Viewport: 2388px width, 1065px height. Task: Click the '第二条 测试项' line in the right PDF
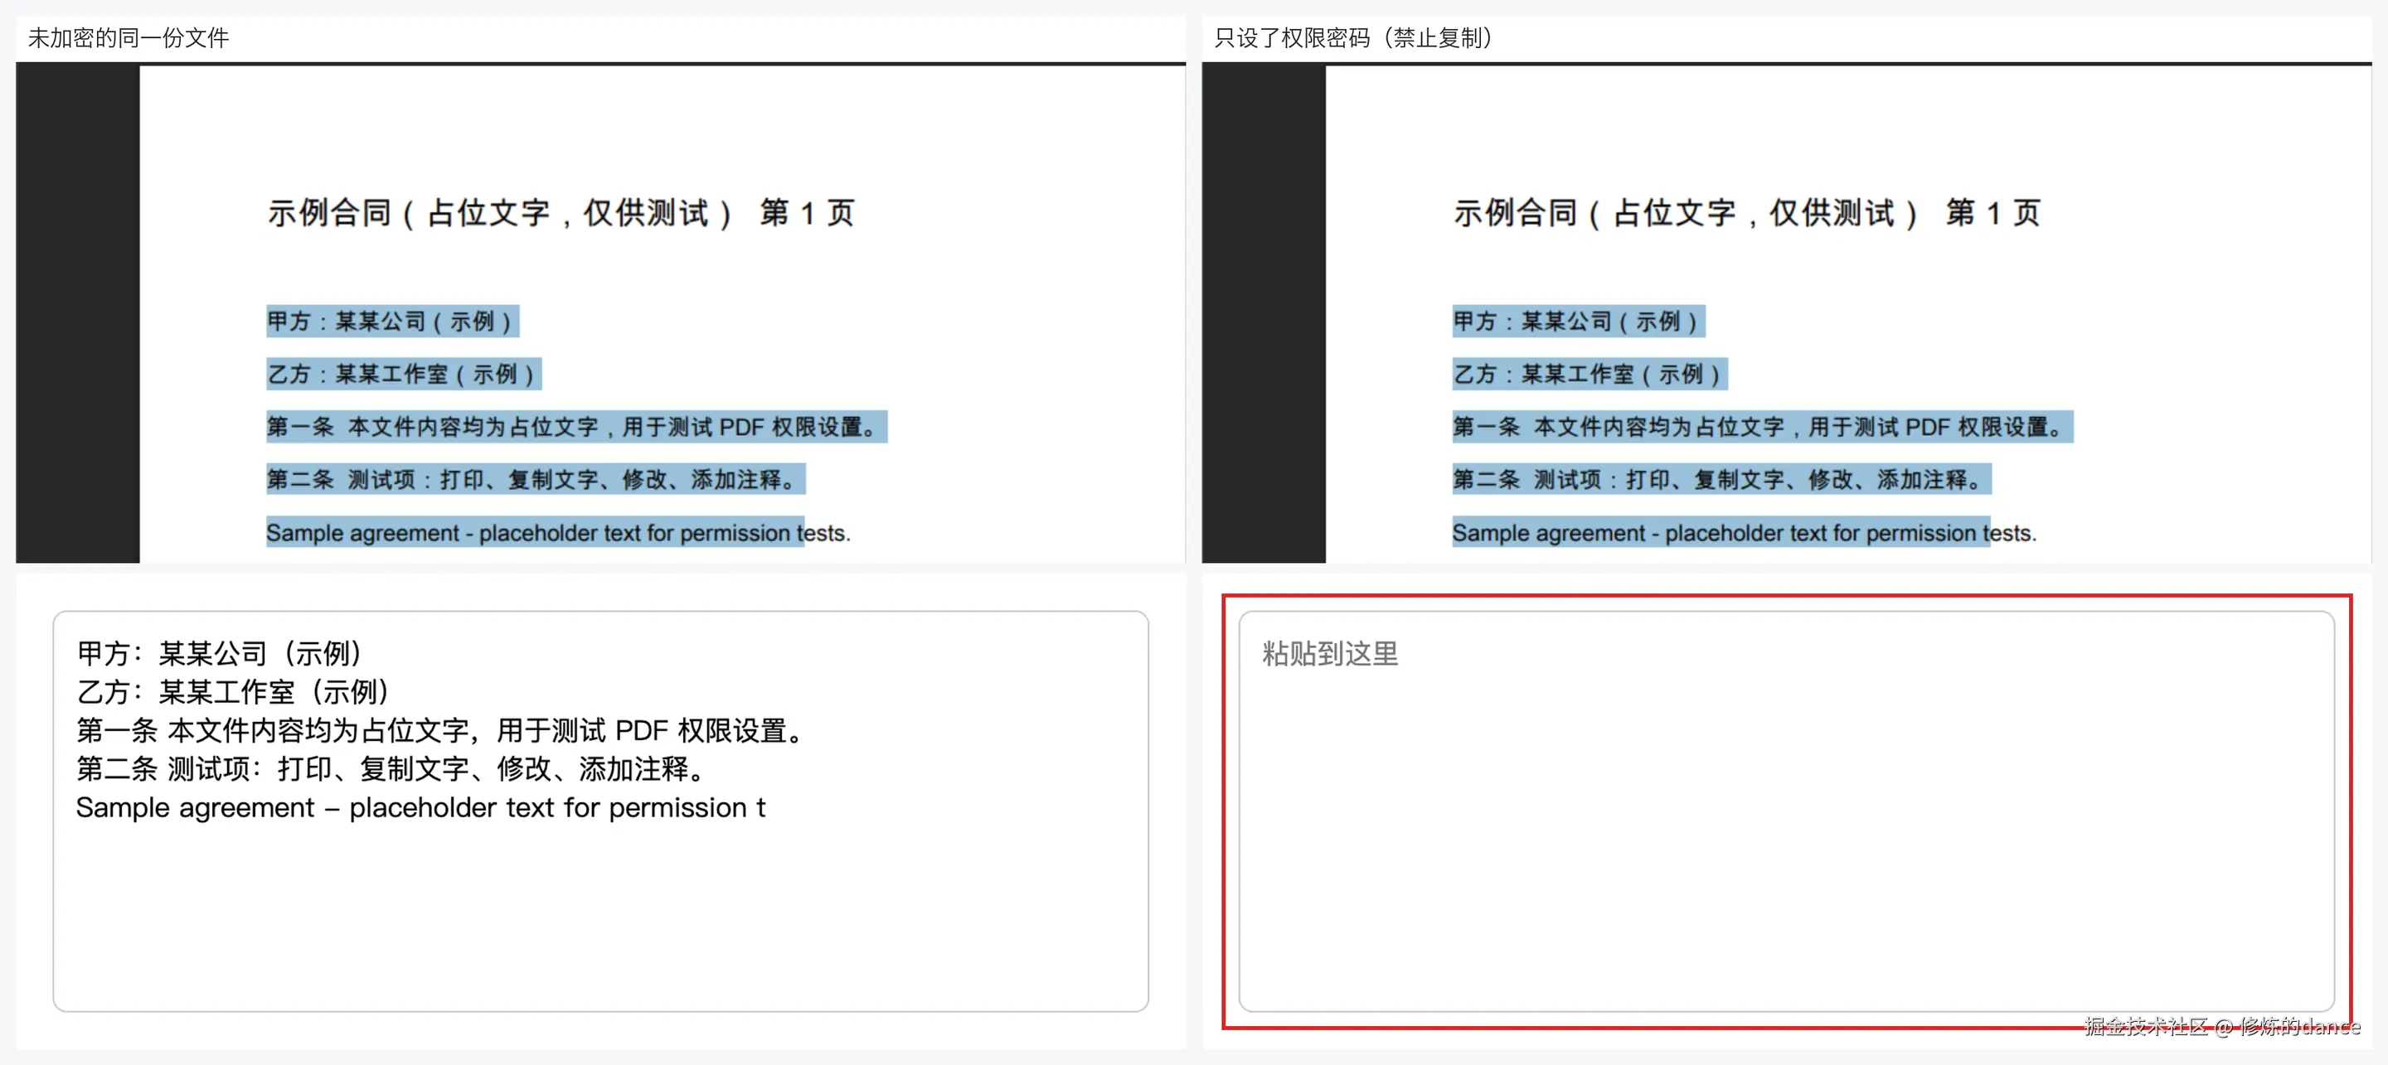click(1721, 480)
